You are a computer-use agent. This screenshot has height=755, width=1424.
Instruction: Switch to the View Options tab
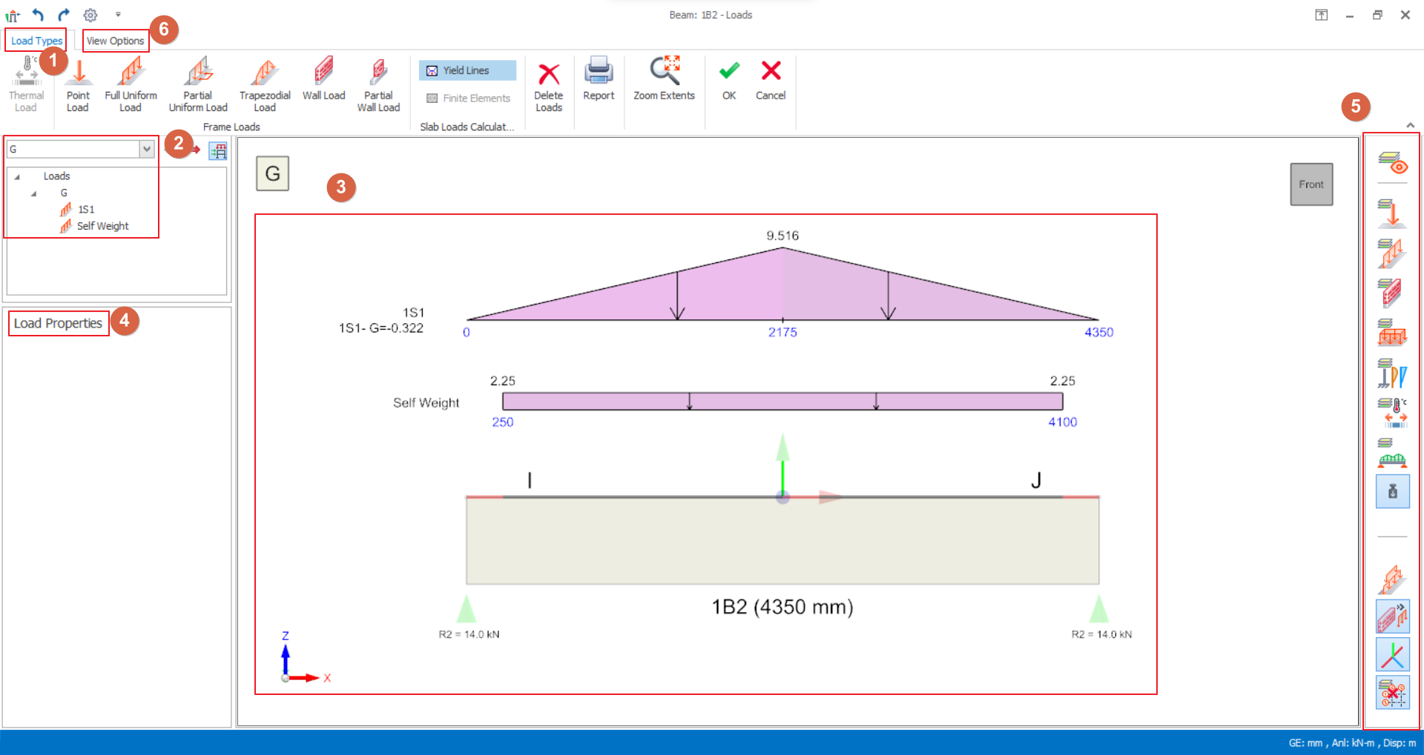pos(115,41)
